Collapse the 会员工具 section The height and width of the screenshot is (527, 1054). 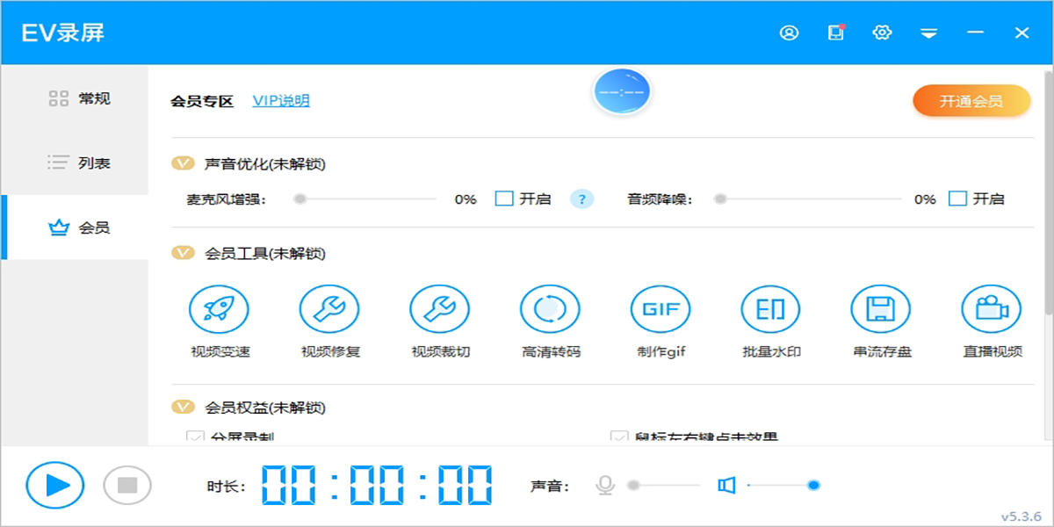182,252
